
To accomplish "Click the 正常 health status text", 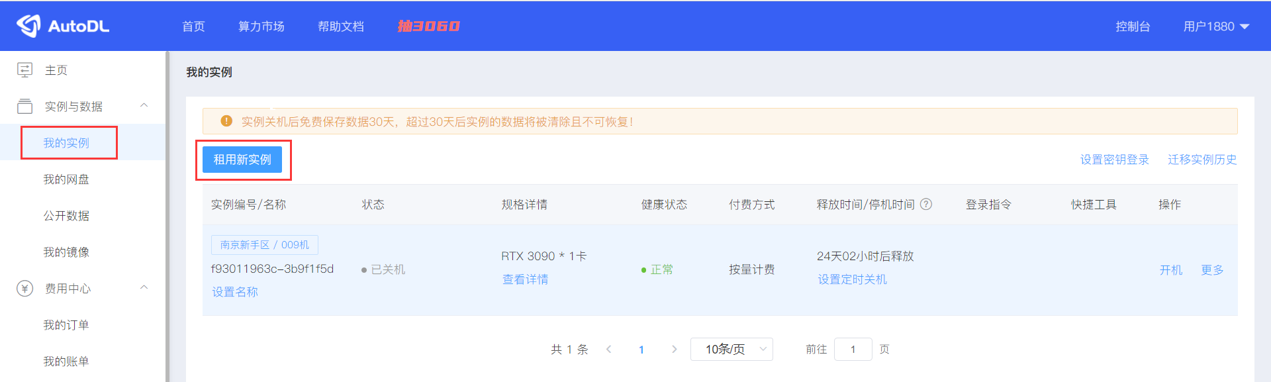I will (662, 269).
